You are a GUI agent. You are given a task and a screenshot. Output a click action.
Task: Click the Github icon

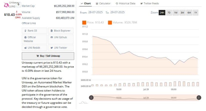(x=52, y=37)
